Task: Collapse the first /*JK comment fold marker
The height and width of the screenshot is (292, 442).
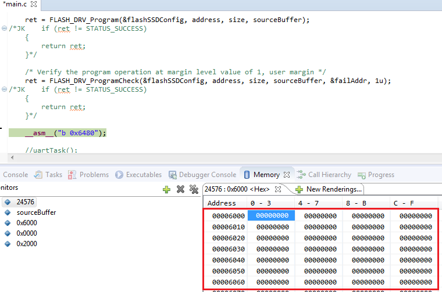Action: pos(4,28)
